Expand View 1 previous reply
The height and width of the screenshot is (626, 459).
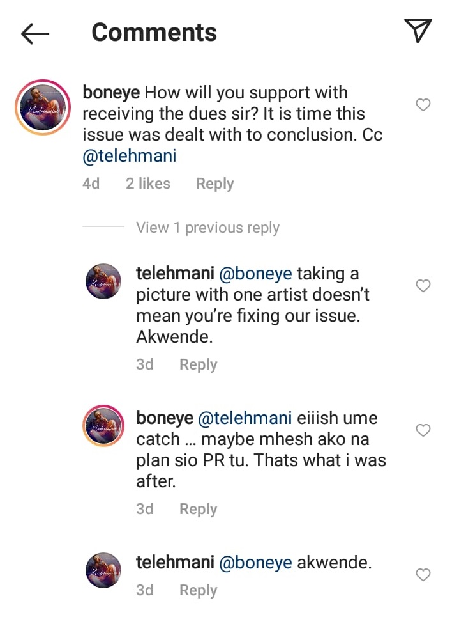point(207,228)
